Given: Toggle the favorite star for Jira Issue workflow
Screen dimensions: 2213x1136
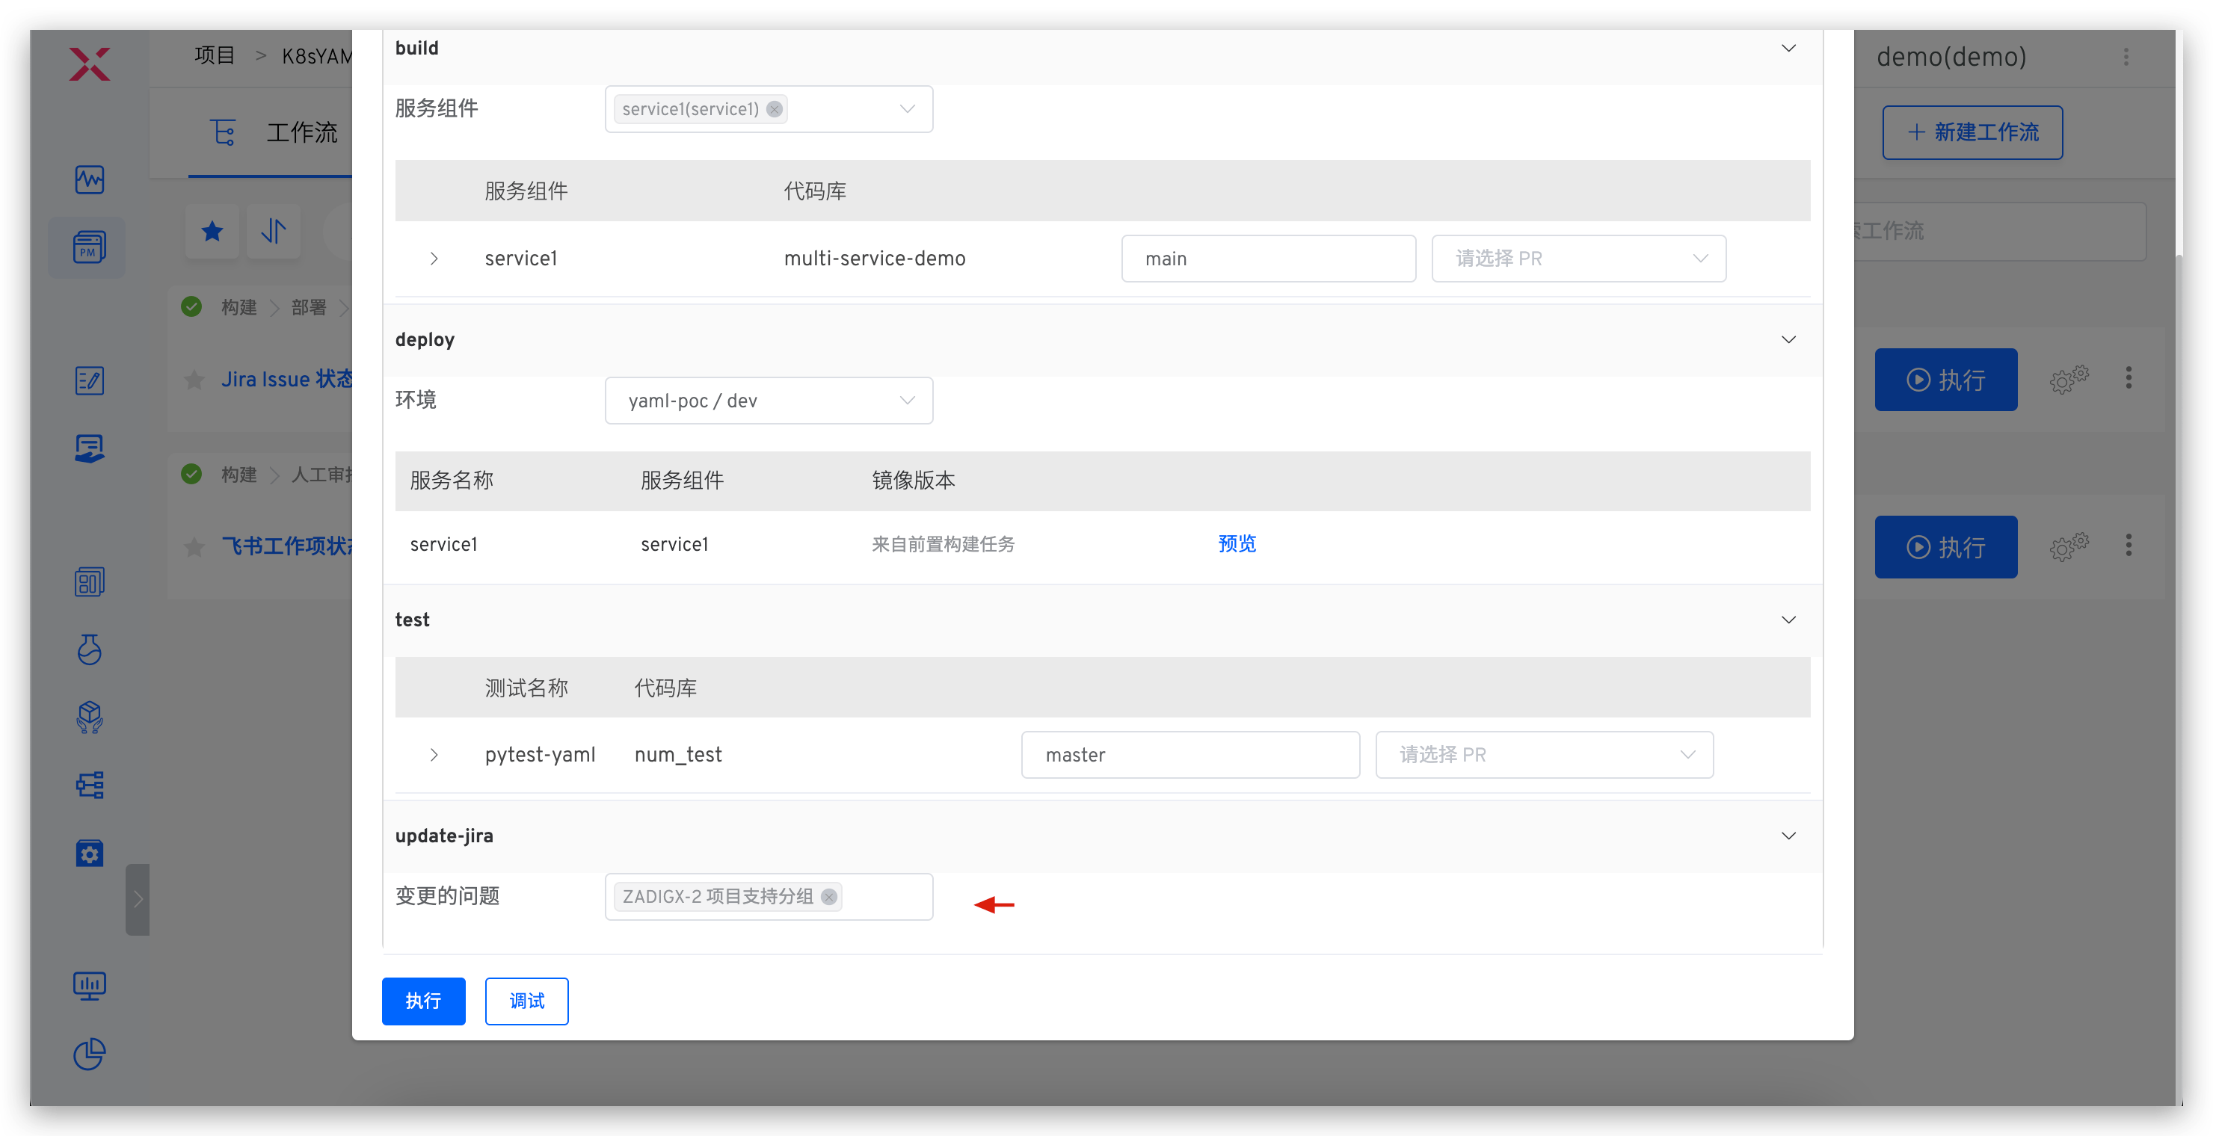Looking at the screenshot, I should (194, 380).
